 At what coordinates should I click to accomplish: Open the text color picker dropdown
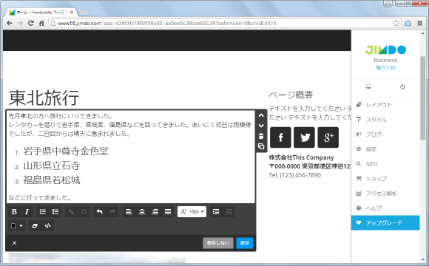point(17,226)
